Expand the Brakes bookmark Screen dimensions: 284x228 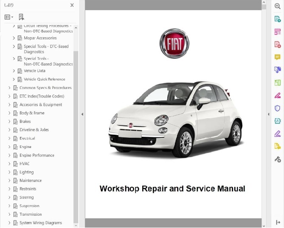(9, 122)
